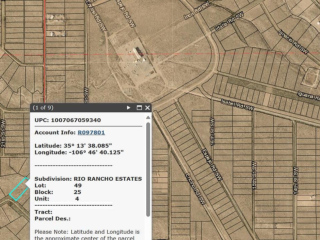Show the next feature in the popup
Image resolution: width=320 pixels, height=240 pixels.
129,108
